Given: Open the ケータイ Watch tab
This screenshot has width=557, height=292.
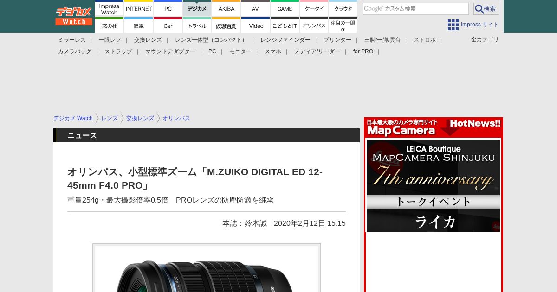Looking at the screenshot, I should [x=314, y=8].
